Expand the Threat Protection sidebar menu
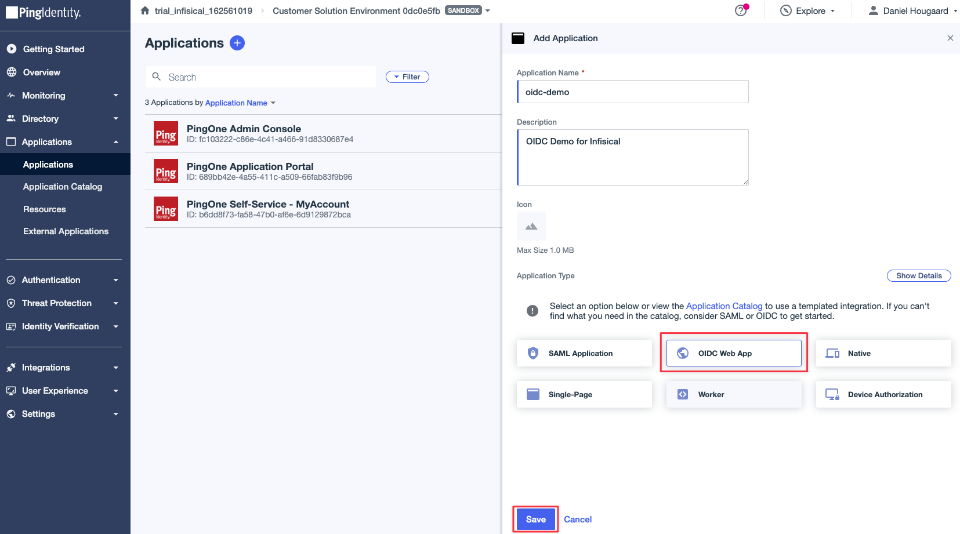This screenshot has height=534, width=960. click(x=65, y=303)
